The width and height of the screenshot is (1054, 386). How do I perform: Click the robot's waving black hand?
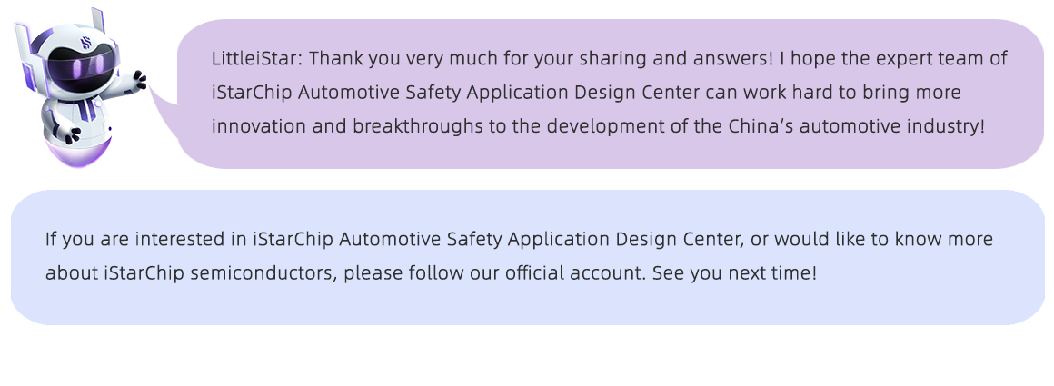(138, 79)
